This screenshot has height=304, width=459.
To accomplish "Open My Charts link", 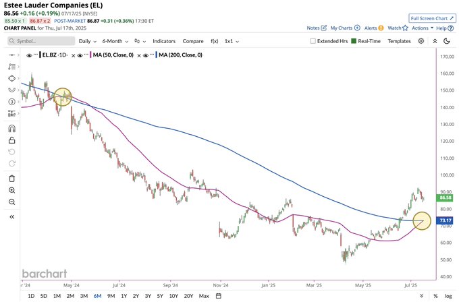I will pyautogui.click(x=345, y=28).
